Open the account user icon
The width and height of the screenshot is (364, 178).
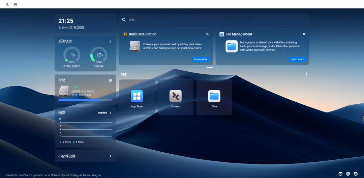(x=7, y=4)
